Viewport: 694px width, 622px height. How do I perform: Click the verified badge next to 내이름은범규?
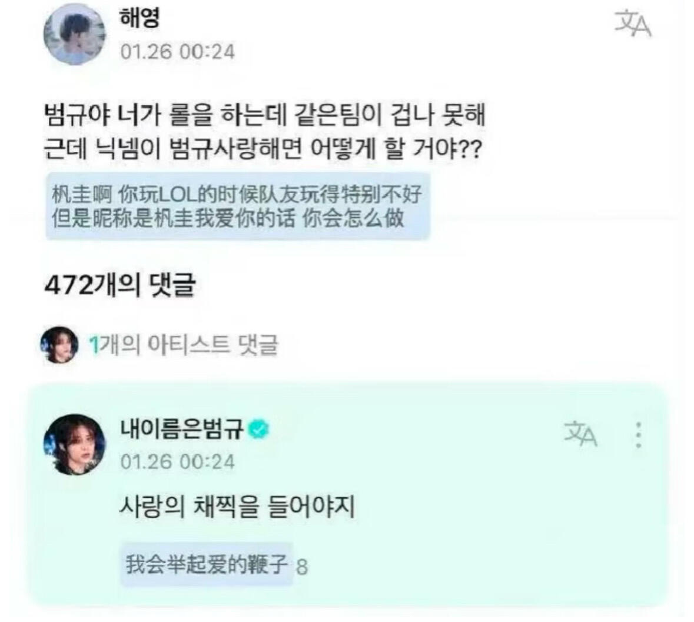[x=259, y=428]
